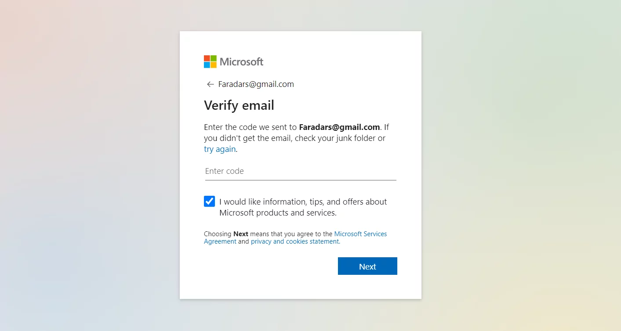Open the Microsoft Services Agreement link
621x331 pixels.
pyautogui.click(x=295, y=237)
